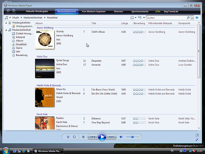The height and width of the screenshot is (154, 205).
Task: Click the volume slider
Action: [x=132, y=137]
